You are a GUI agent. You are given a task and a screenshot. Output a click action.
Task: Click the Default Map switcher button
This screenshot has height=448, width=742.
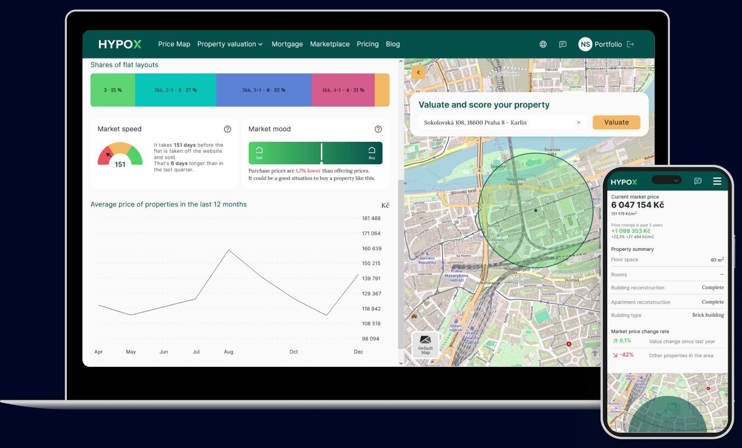[425, 345]
